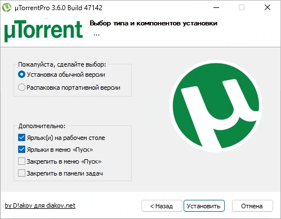Enable 'Закрепить в панели задач' checkbox
Screen dimensions: 281x219
pos(21,173)
